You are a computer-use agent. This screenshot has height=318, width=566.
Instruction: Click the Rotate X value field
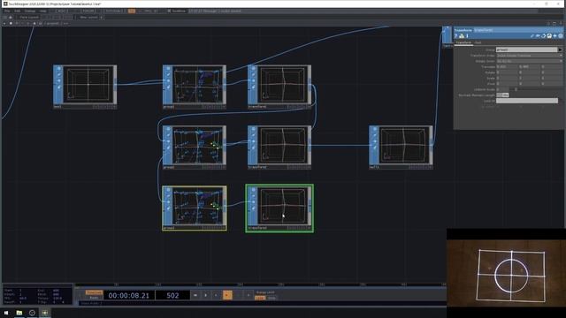click(x=507, y=72)
